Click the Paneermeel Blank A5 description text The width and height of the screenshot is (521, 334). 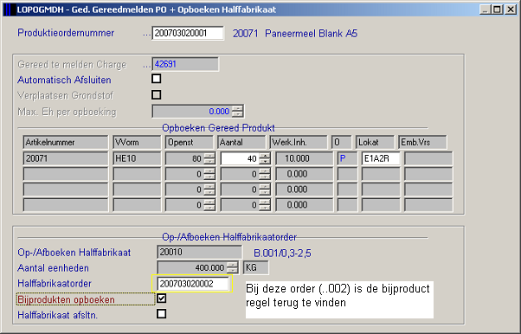click(311, 34)
